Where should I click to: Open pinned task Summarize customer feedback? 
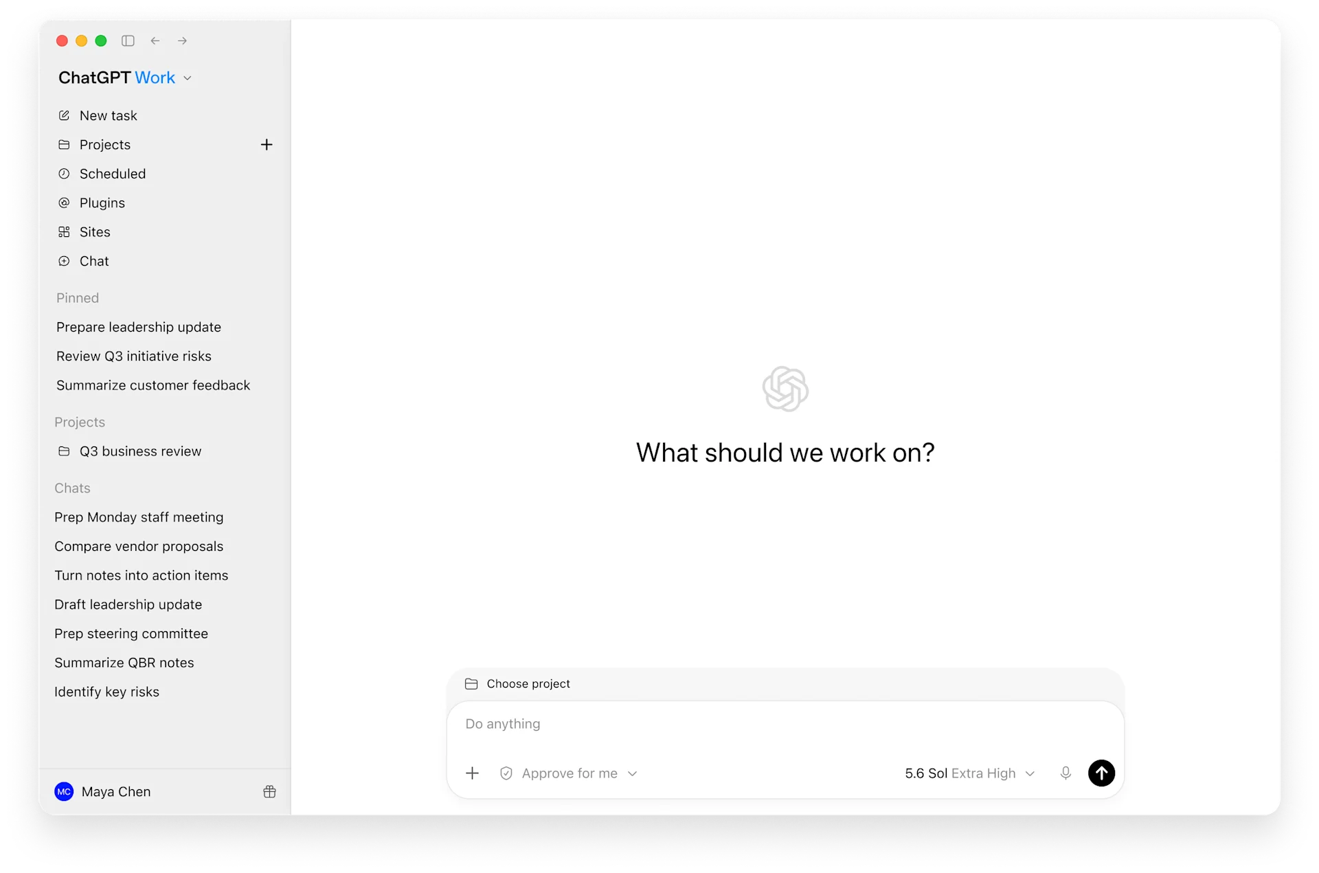click(x=153, y=385)
